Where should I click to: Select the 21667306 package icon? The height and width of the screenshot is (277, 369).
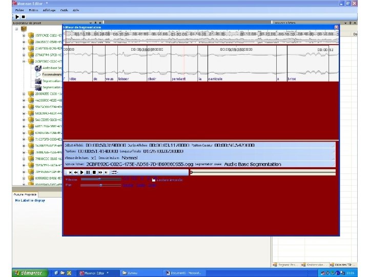(x=31, y=49)
